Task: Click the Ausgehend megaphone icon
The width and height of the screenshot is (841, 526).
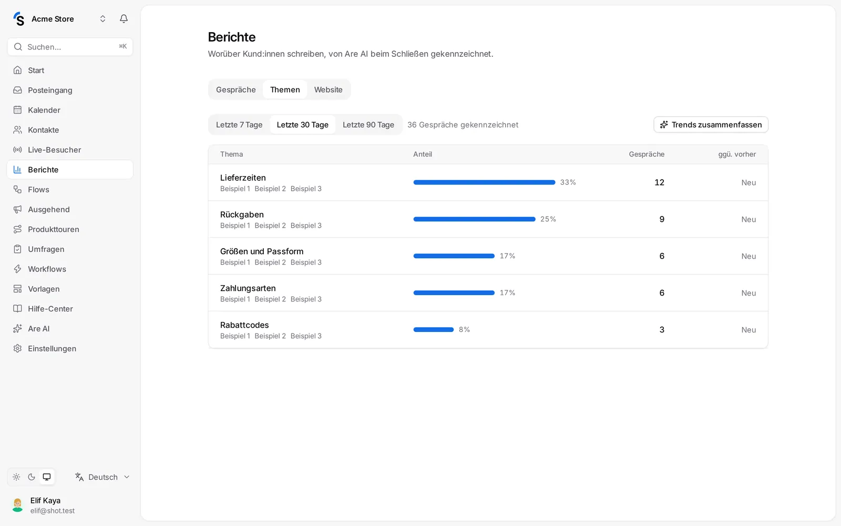Action: 17,209
